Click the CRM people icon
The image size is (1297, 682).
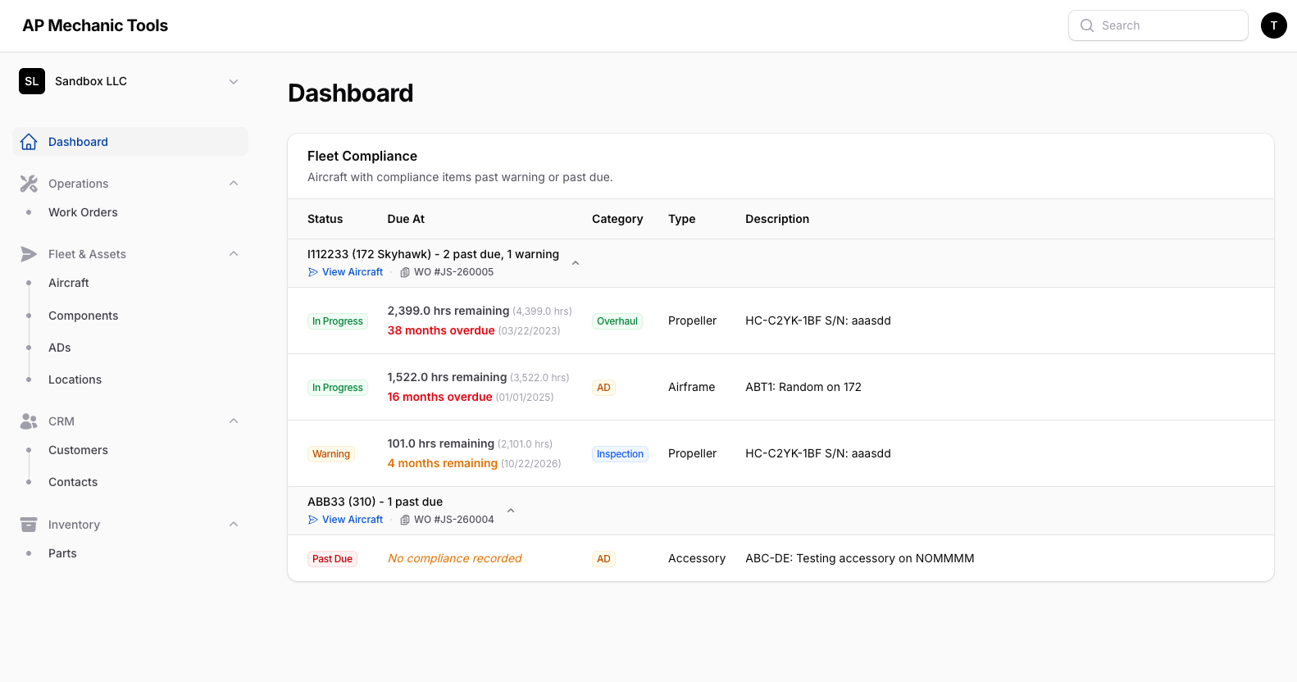(x=29, y=421)
